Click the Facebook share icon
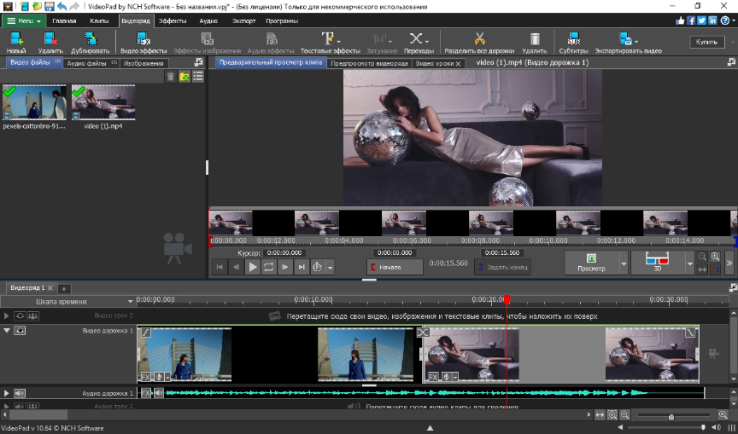The width and height of the screenshot is (738, 434). click(x=691, y=20)
